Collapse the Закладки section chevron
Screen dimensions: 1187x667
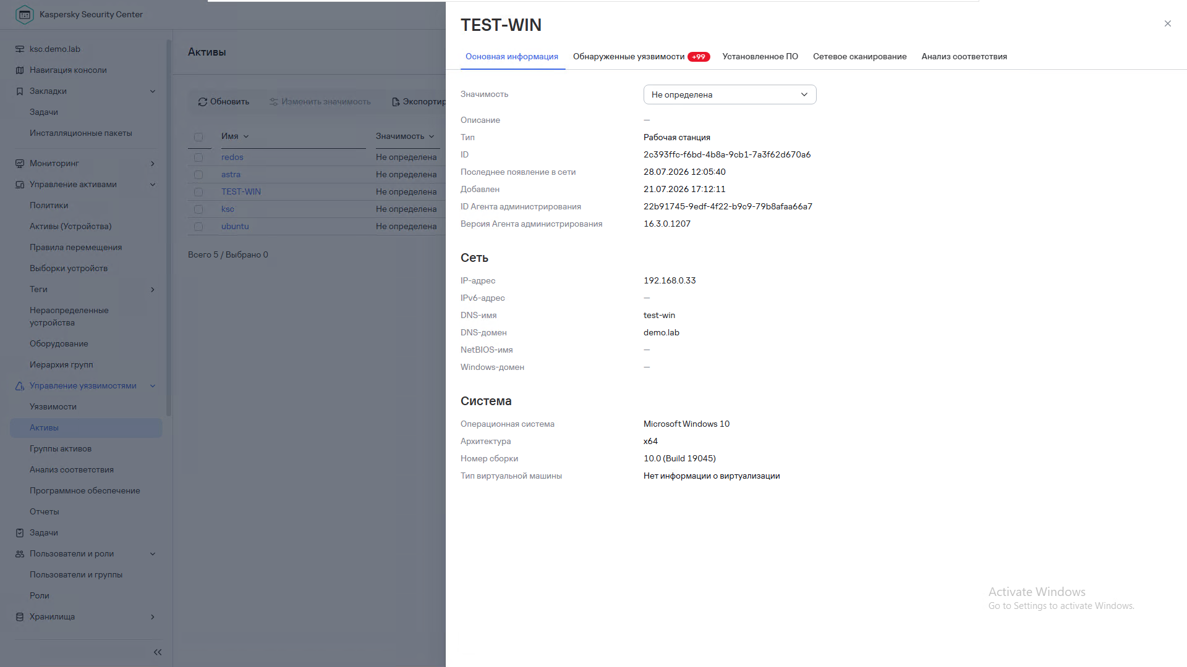(153, 91)
